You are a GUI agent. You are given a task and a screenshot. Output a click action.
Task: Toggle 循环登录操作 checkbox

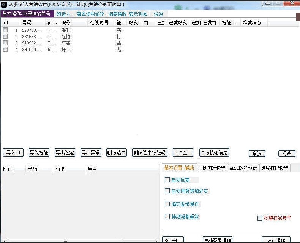click(x=167, y=204)
